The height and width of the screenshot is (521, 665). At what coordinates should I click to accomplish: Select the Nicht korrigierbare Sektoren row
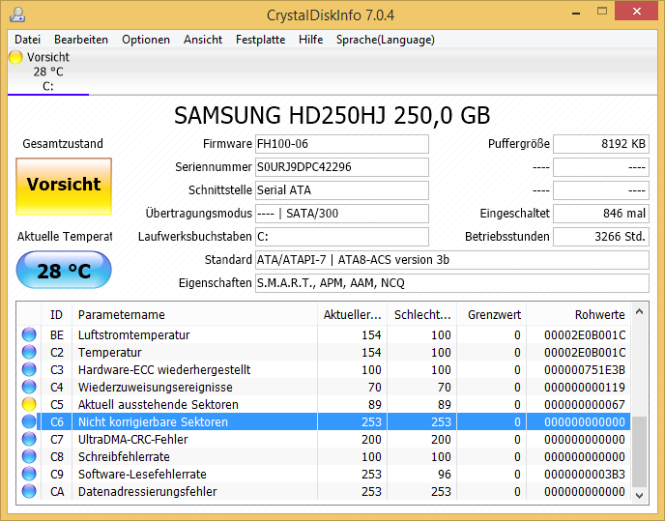[324, 421]
